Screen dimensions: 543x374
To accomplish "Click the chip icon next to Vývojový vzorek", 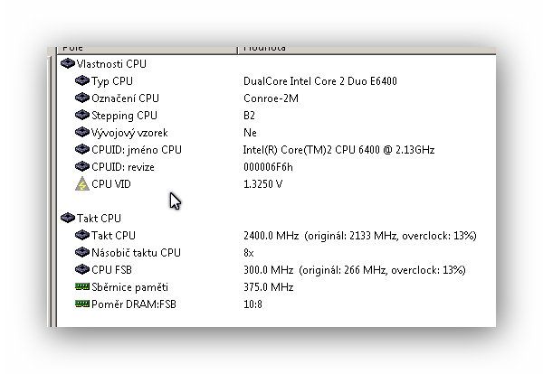I will point(82,132).
